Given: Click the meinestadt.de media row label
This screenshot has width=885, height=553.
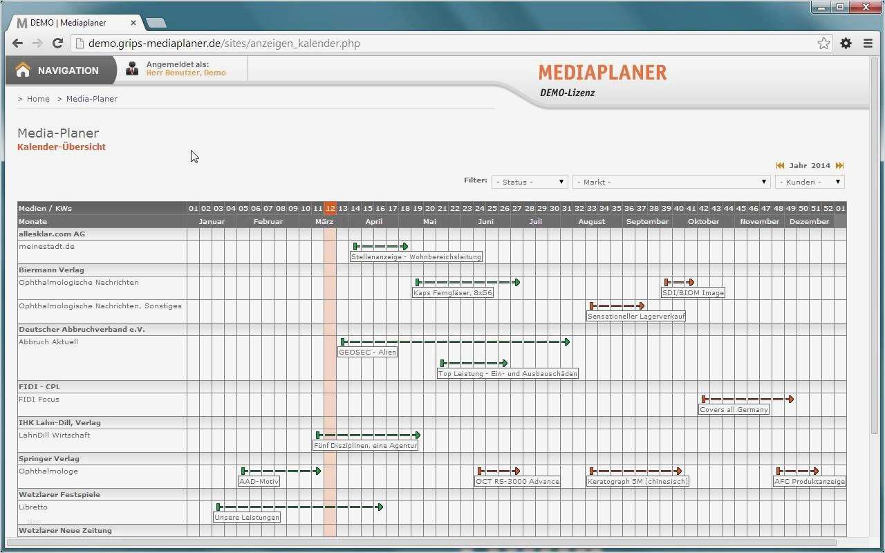Looking at the screenshot, I should (47, 246).
